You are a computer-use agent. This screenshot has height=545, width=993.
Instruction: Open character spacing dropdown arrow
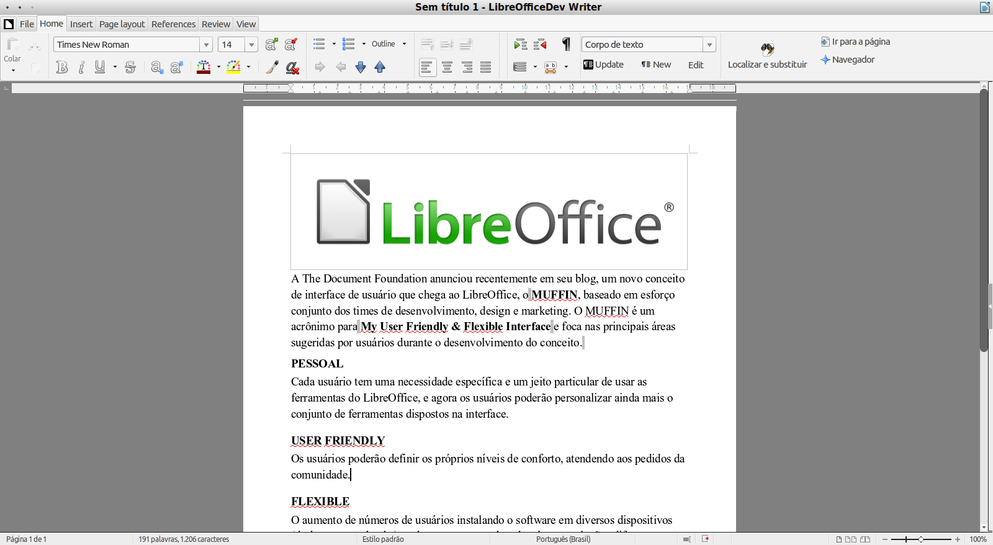tap(566, 67)
